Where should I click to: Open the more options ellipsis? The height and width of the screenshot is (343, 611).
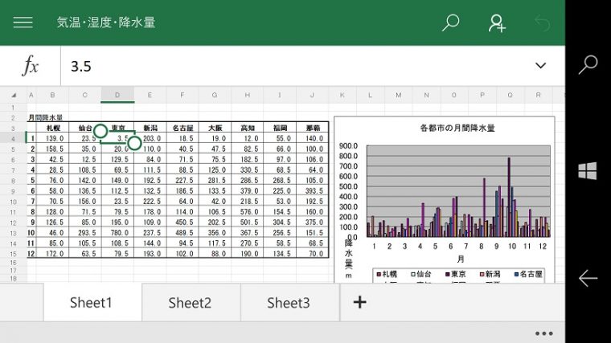click(x=544, y=333)
